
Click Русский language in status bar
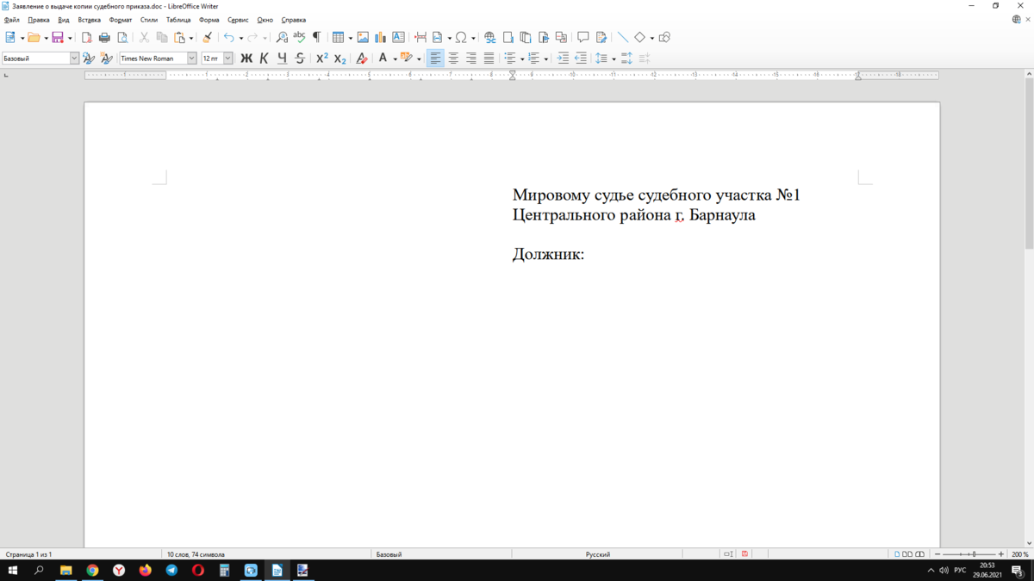coord(598,554)
